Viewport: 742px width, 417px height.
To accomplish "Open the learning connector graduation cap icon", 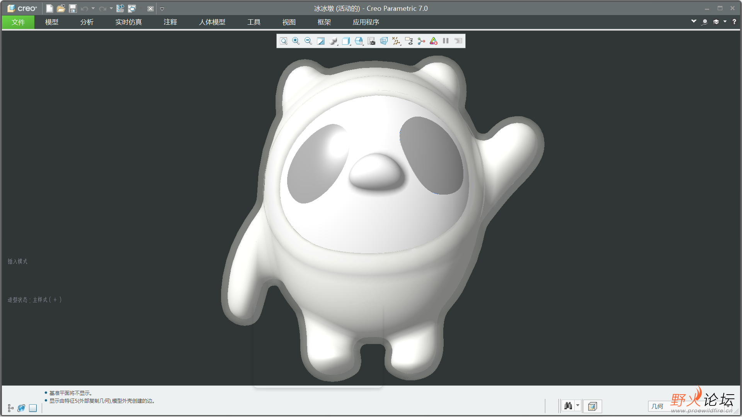I will (716, 22).
